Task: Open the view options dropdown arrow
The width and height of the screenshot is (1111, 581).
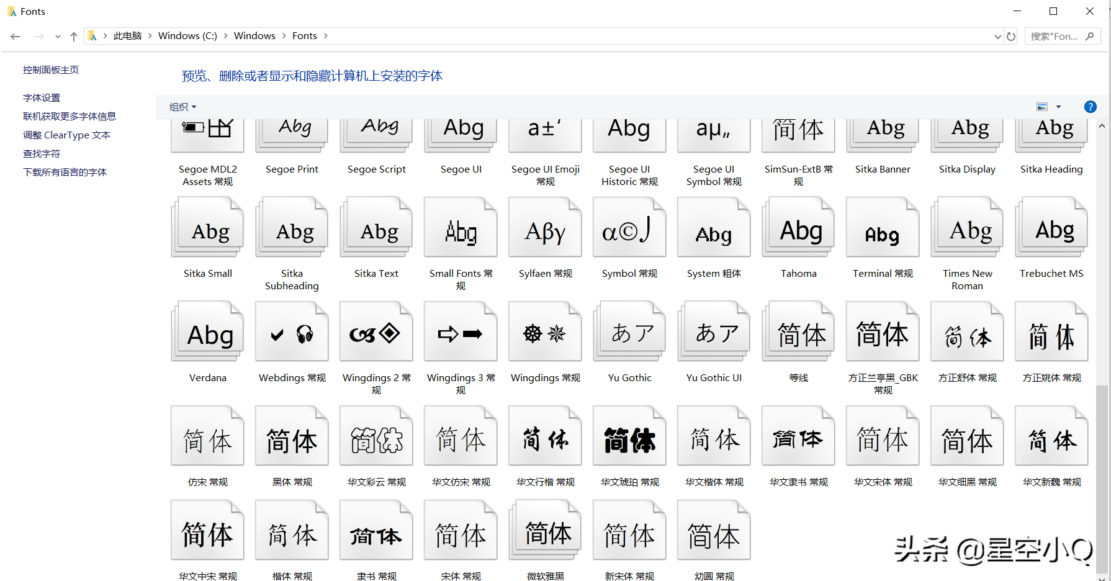Action: 1059,107
